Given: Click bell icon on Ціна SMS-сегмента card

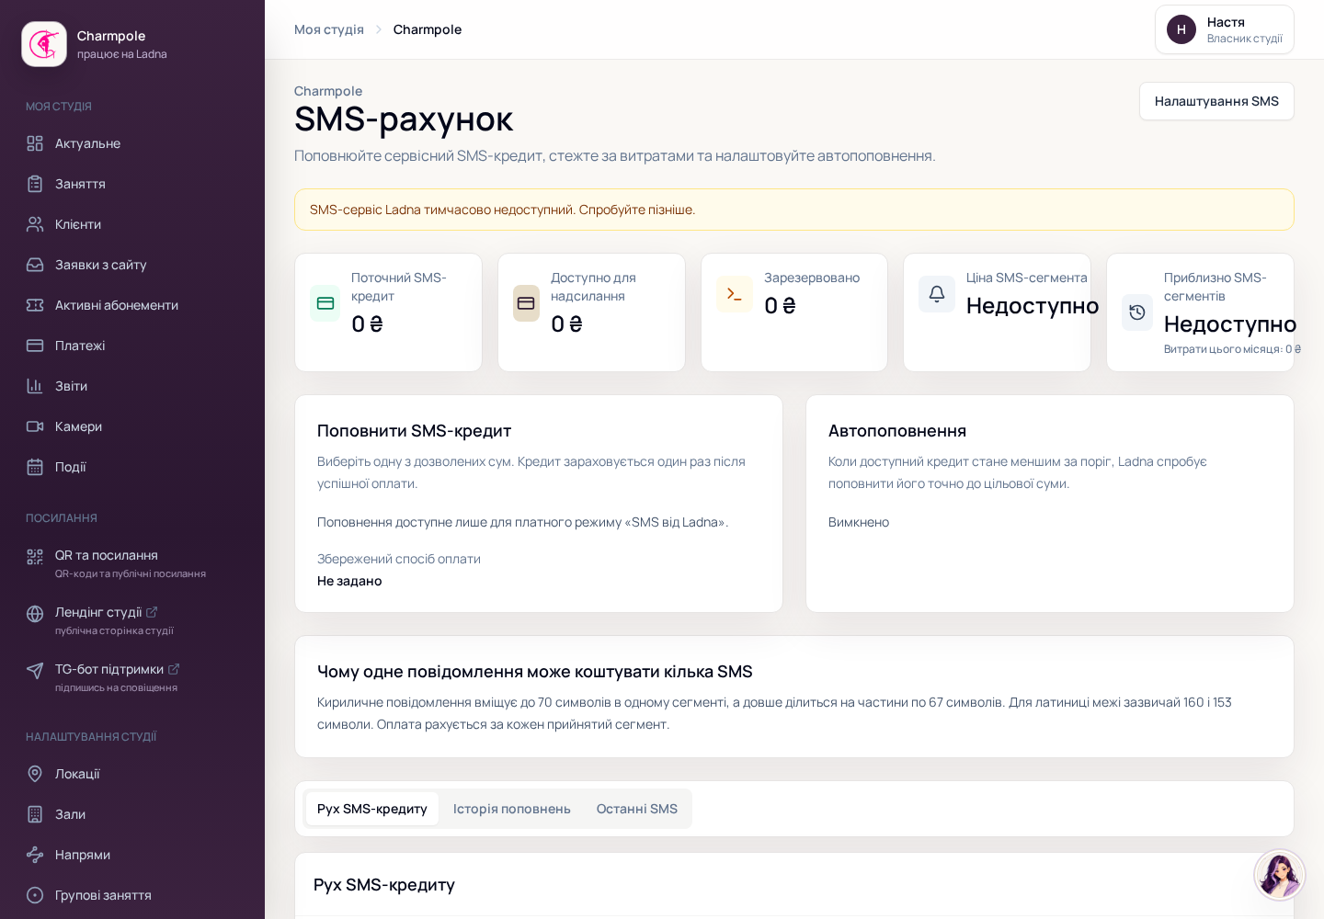Looking at the screenshot, I should pos(937,294).
